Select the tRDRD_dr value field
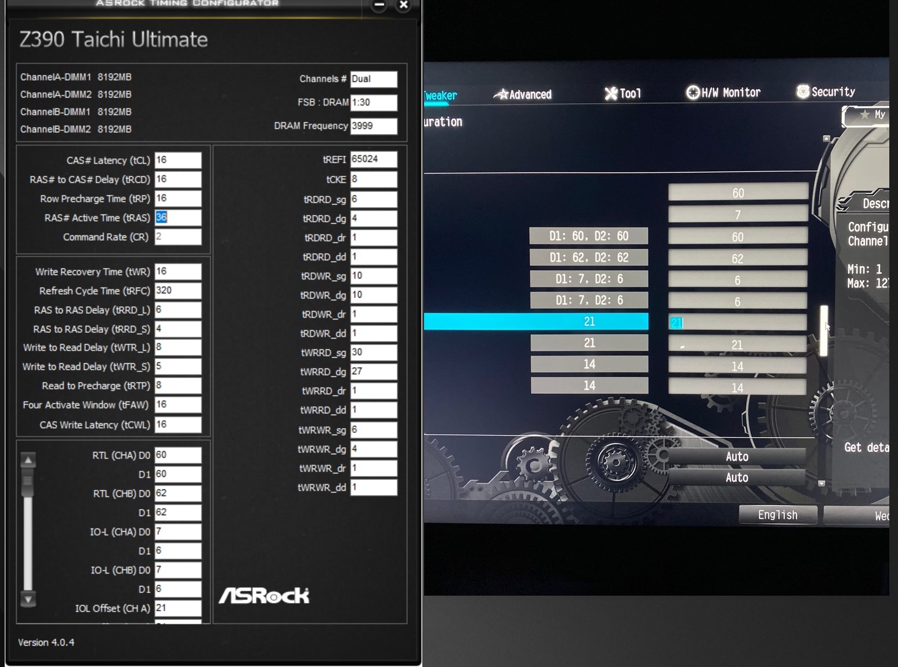This screenshot has width=898, height=667. point(374,238)
